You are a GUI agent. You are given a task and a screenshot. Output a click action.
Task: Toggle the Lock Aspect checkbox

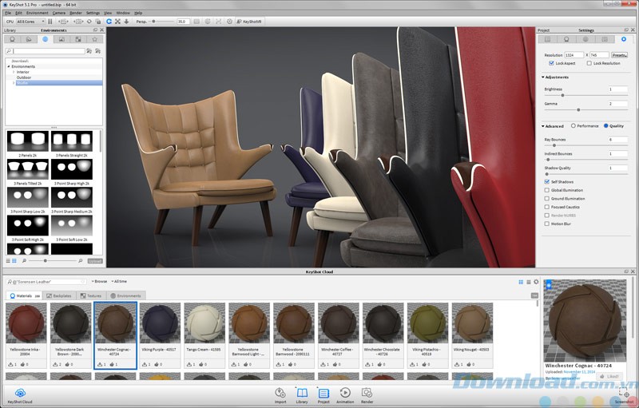click(x=552, y=63)
